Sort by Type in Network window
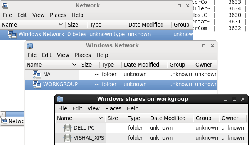This screenshot has width=249, height=145. pyautogui.click(x=106, y=25)
